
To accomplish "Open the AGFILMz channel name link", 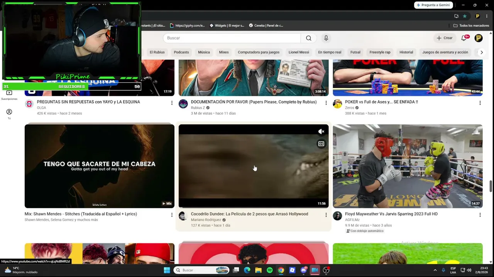I will coord(352,220).
